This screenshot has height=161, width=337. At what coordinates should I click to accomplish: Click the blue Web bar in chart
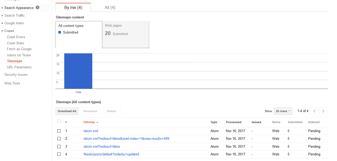78,71
